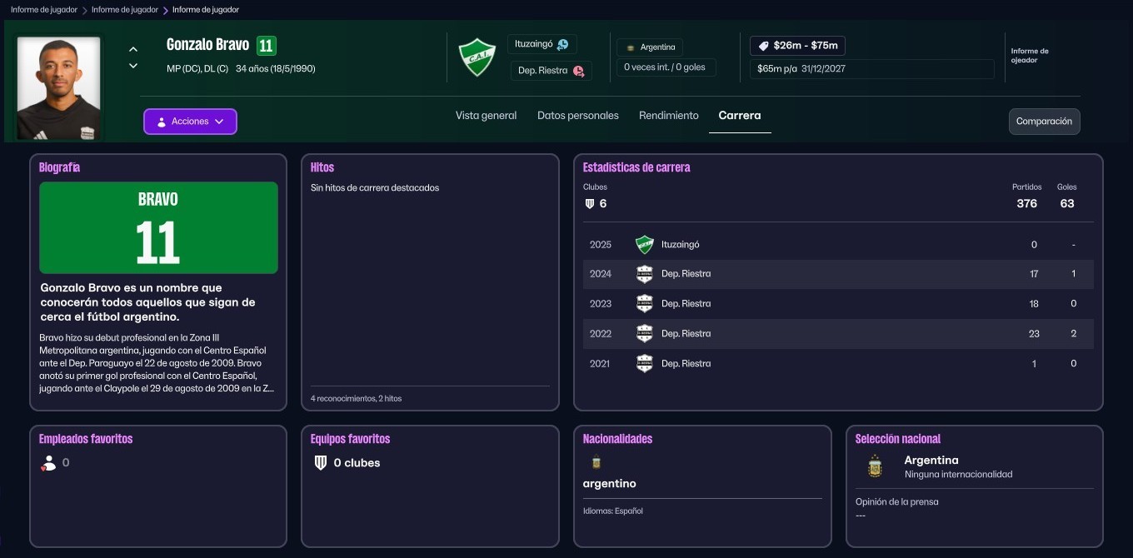Screen dimensions: 1133x558
Task: Open the first Informe de jugador breadcrumb
Action: tap(43, 10)
